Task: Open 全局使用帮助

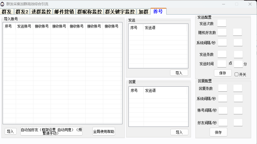Action: [x=103, y=131]
